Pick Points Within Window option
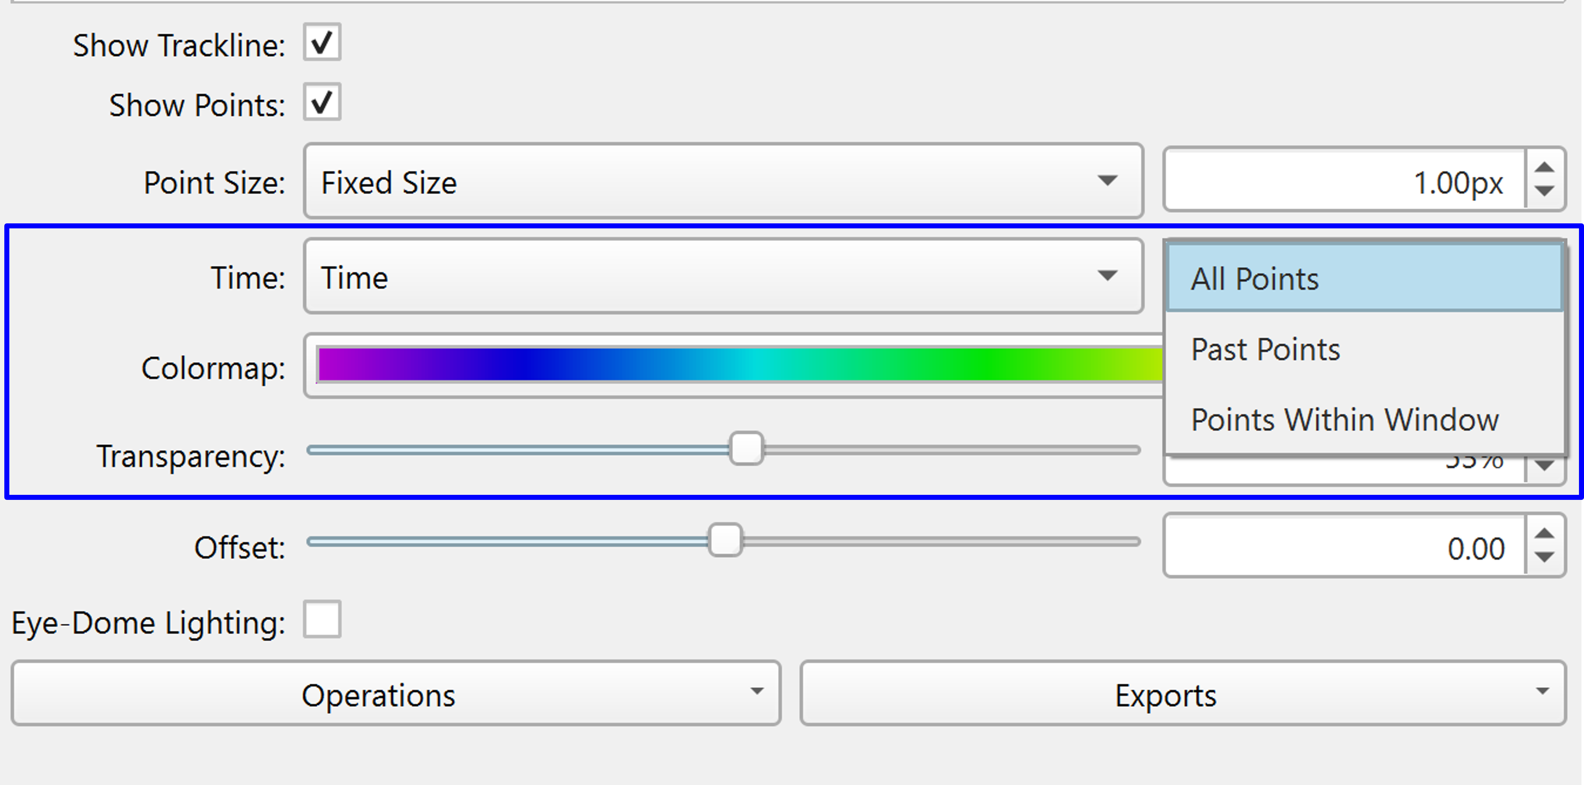This screenshot has width=1584, height=785. coord(1364,419)
